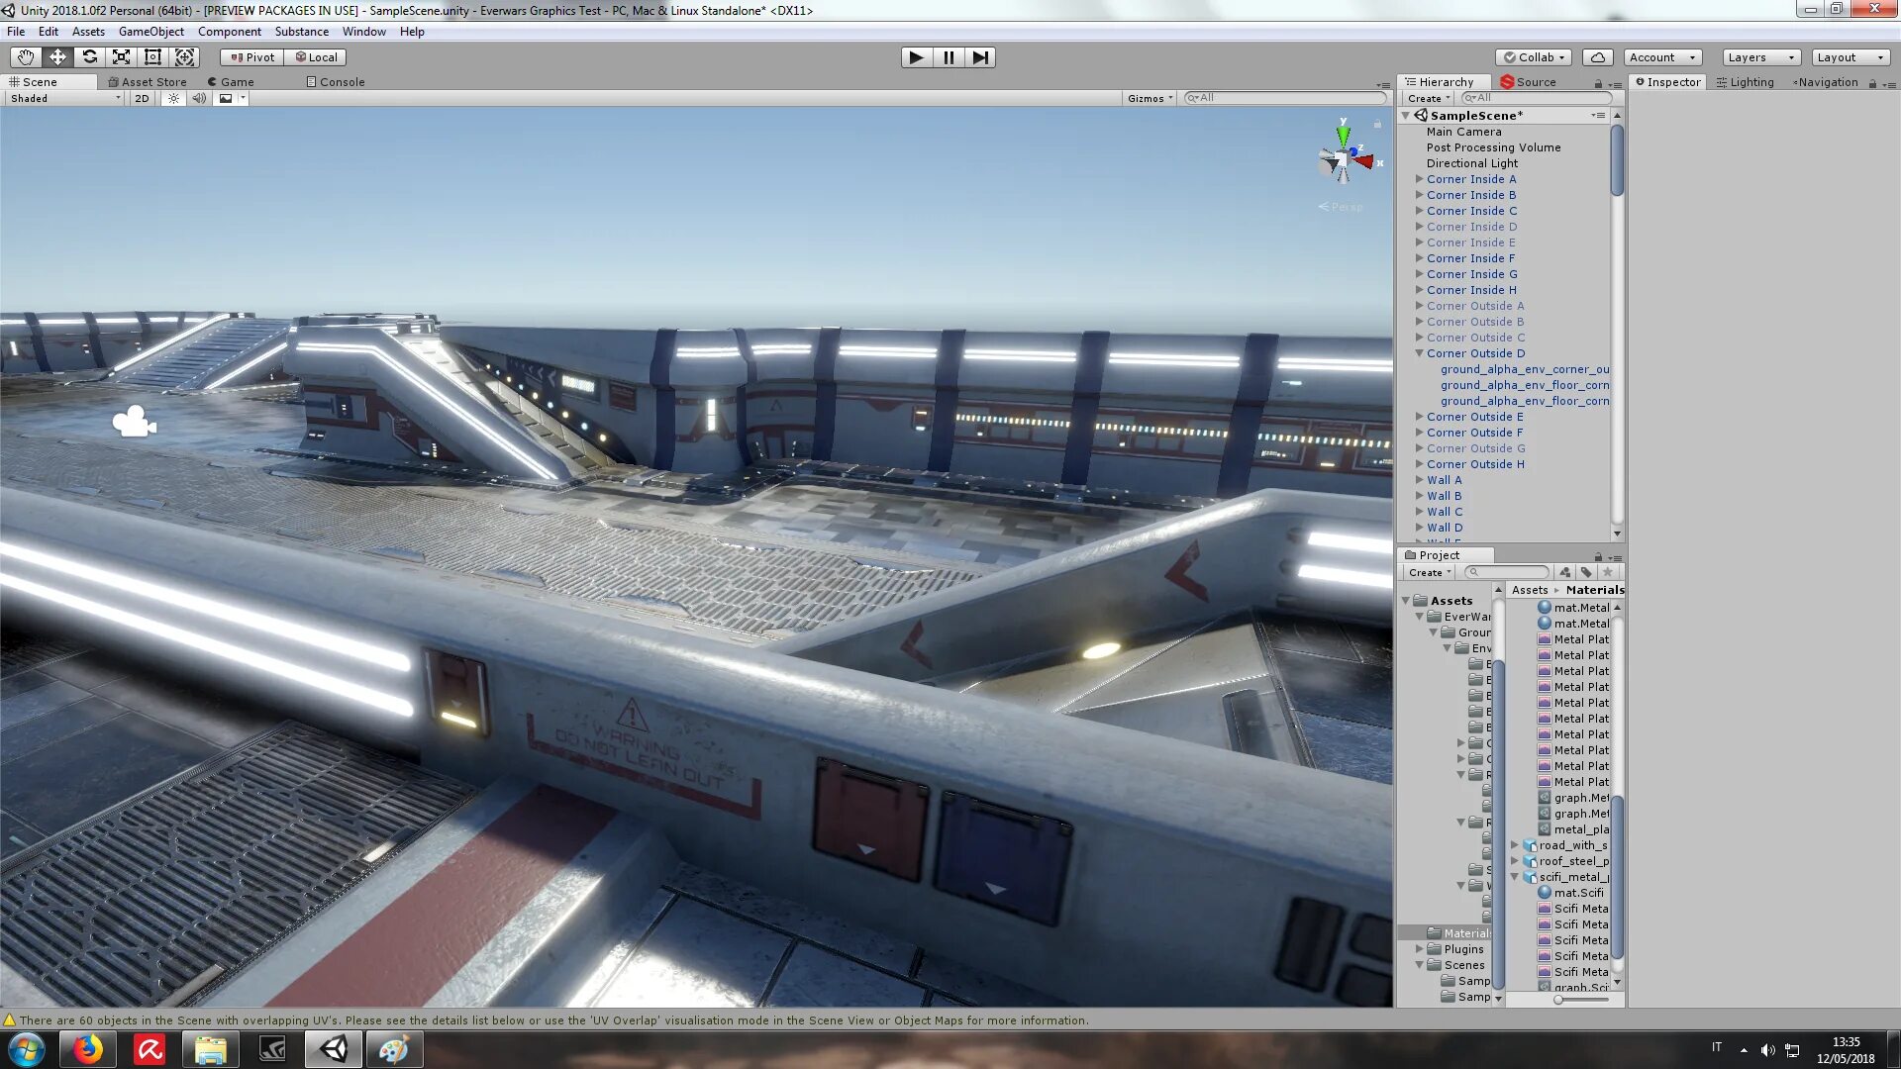Screen dimensions: 1901x1069
Task: Click the Step frame button
Action: point(979,57)
